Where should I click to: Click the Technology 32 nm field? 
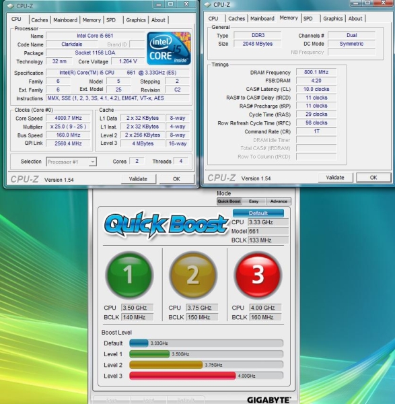[x=59, y=61]
